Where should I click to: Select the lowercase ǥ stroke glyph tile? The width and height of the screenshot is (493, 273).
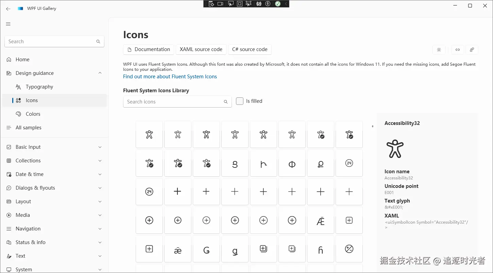point(235,249)
